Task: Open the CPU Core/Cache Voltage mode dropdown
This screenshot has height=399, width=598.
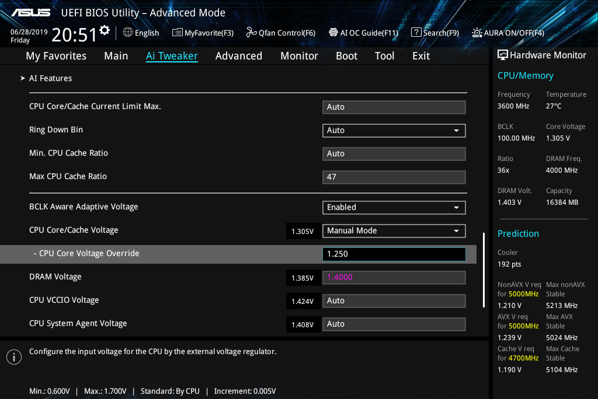Action: [394, 231]
